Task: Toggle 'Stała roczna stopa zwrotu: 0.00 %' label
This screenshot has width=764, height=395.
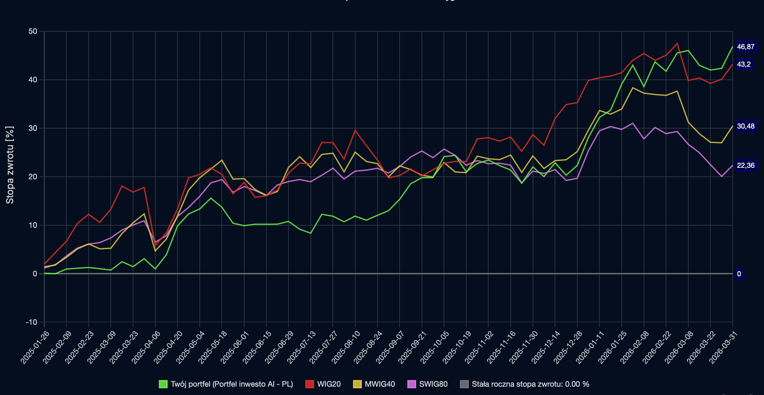Action: [530, 384]
